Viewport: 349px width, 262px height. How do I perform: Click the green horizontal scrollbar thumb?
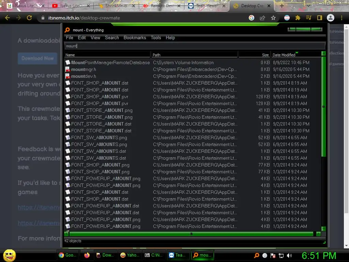point(191,234)
